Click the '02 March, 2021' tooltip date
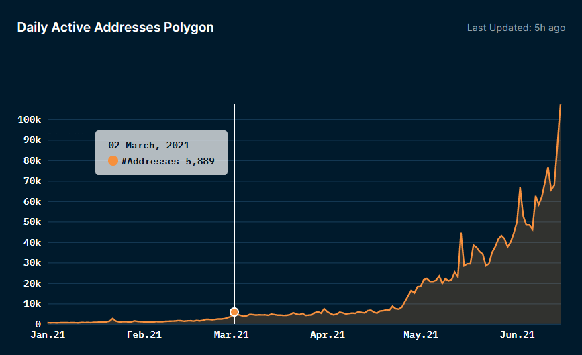The image size is (582, 355). [148, 145]
